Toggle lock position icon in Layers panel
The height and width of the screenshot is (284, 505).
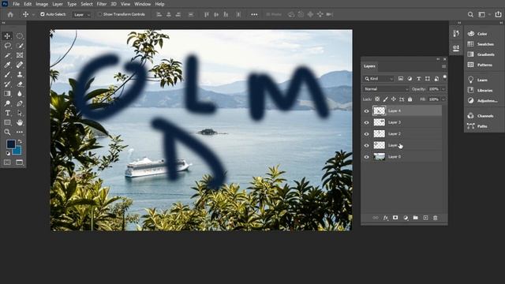[394, 99]
